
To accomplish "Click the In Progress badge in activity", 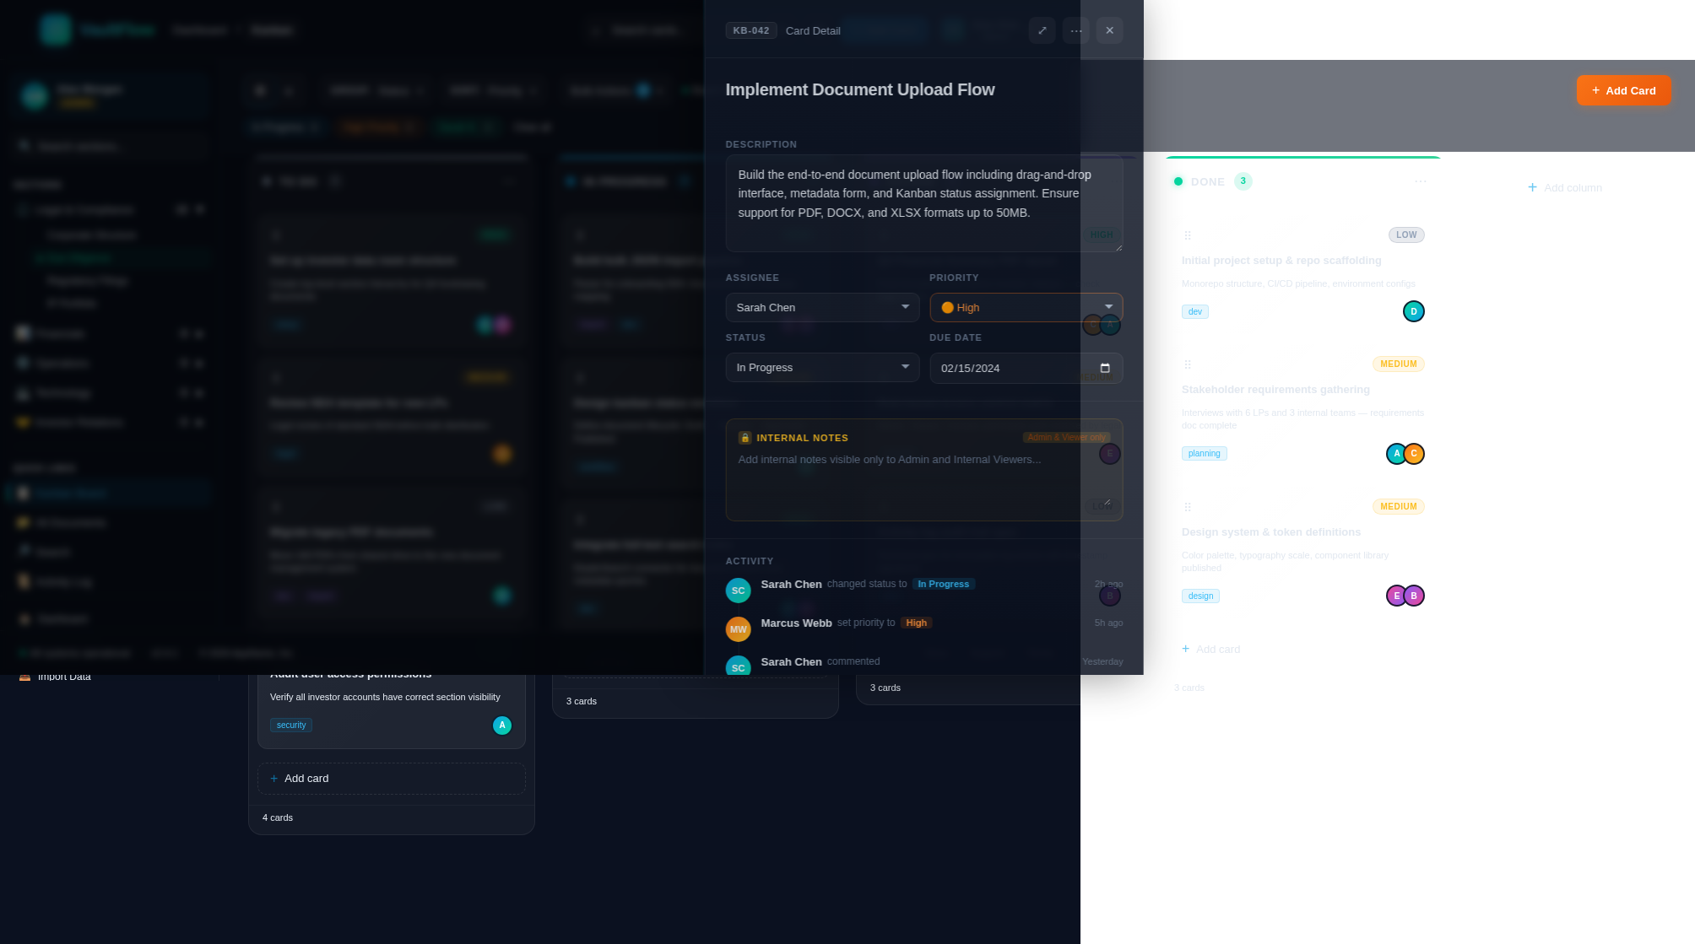I will [x=943, y=584].
